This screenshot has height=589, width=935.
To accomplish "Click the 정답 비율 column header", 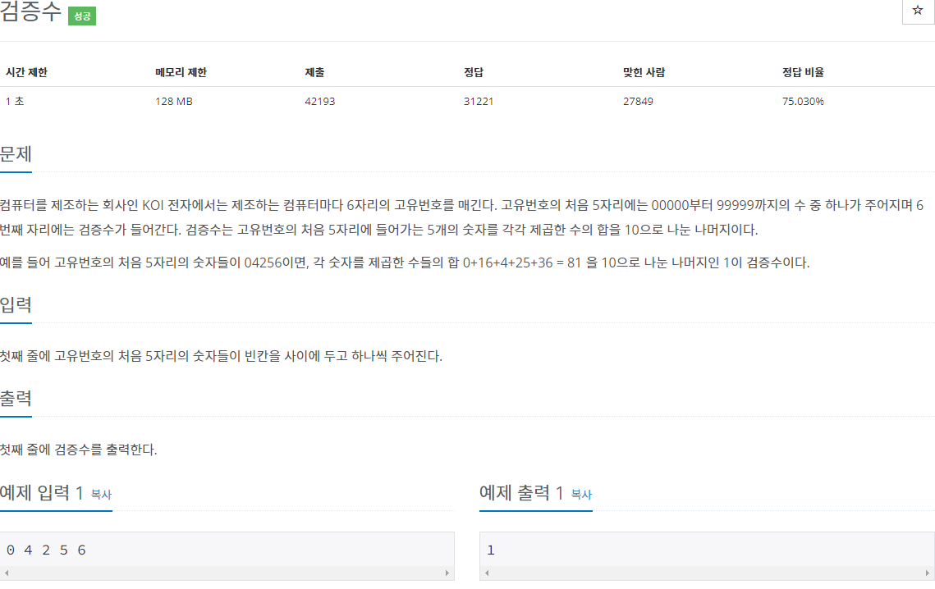I will click(803, 72).
